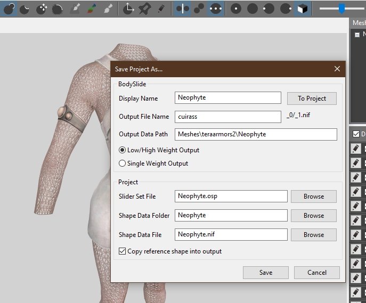Click the Output Data Path text field
The width and height of the screenshot is (366, 303).
pos(256,134)
